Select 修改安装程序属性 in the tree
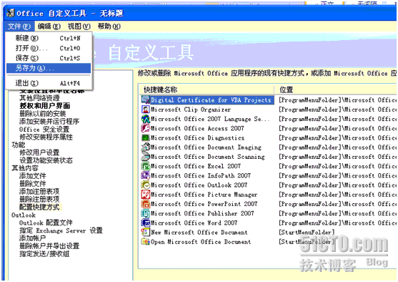 [x=46, y=137]
